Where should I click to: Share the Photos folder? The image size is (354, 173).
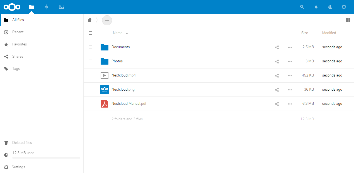pos(277,62)
